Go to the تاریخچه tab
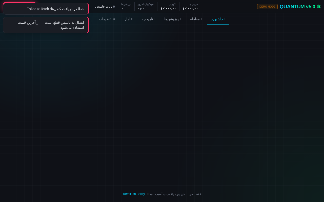The image size is (324, 202). [x=148, y=19]
